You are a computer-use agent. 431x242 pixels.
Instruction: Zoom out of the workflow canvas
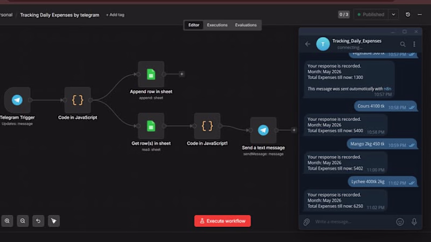click(x=23, y=221)
